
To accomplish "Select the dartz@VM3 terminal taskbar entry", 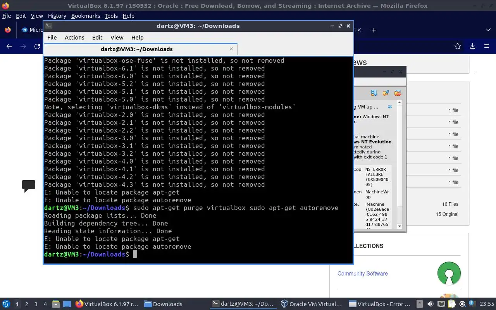I will pyautogui.click(x=243, y=304).
